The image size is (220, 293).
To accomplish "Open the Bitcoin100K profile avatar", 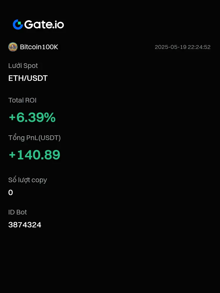I will pos(13,47).
